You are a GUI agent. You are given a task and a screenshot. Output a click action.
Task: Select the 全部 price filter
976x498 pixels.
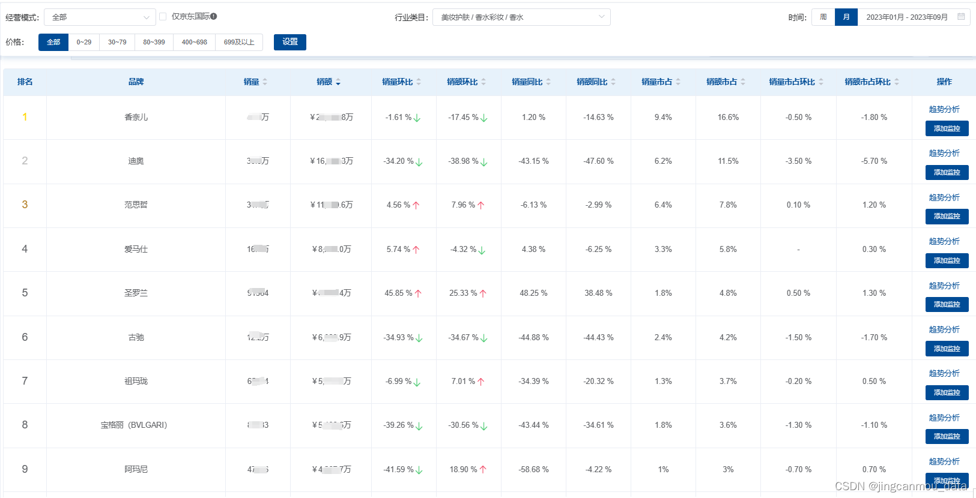[x=53, y=42]
